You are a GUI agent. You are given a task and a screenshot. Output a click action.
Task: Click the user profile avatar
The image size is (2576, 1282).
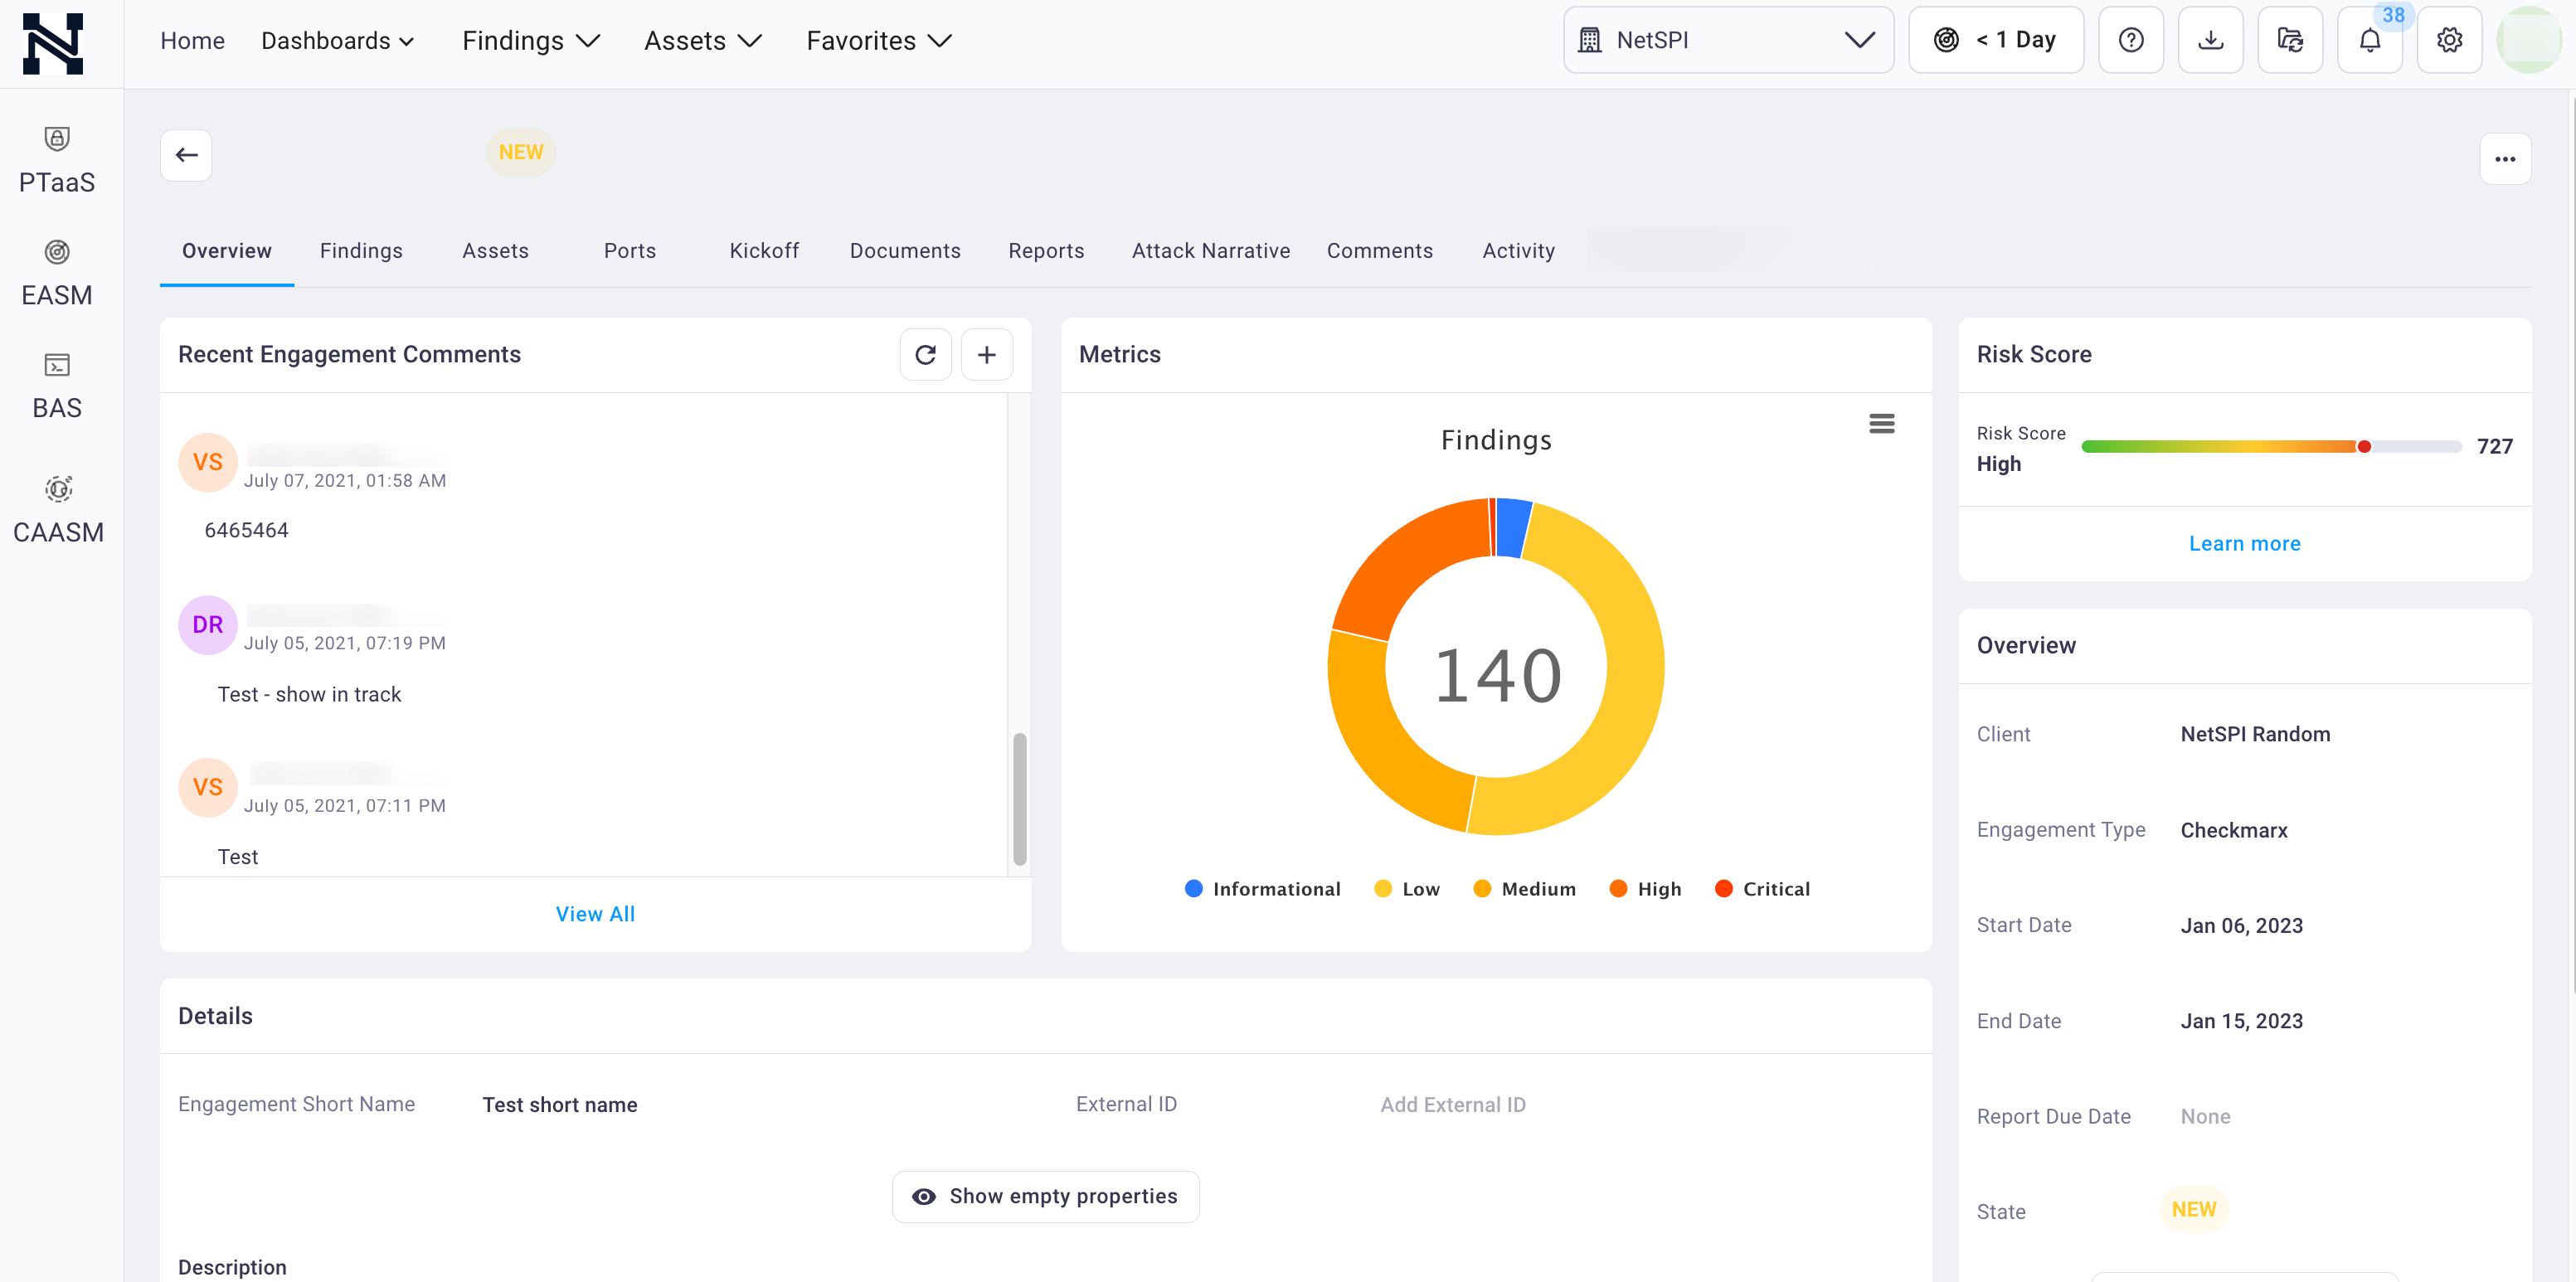[2529, 40]
